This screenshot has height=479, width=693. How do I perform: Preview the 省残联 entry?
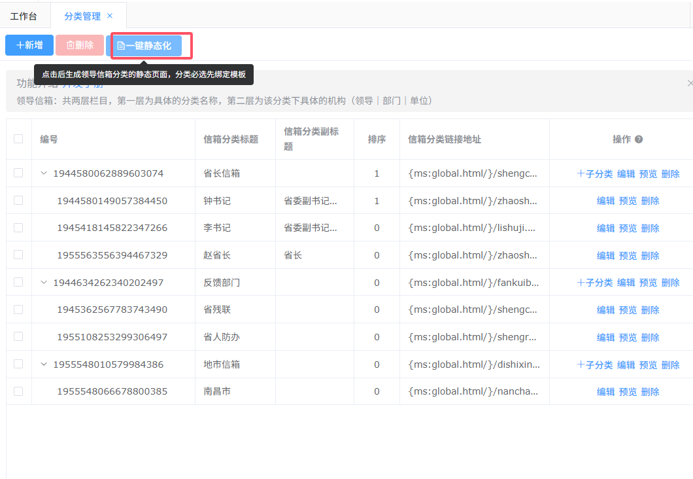(x=628, y=310)
